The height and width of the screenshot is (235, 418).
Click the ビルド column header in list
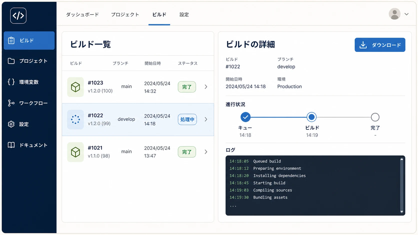[x=76, y=63]
